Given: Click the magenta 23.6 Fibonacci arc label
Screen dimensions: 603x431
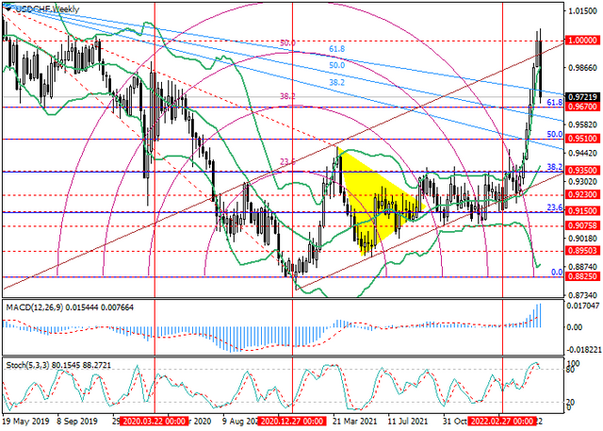Looking at the screenshot, I should click(x=287, y=162).
